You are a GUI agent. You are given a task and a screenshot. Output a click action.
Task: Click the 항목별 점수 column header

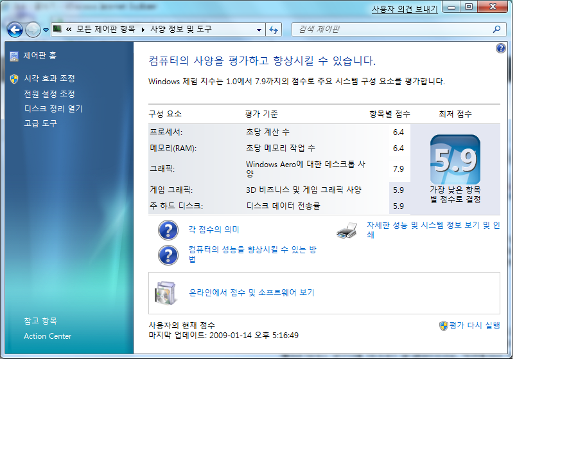pyautogui.click(x=390, y=114)
